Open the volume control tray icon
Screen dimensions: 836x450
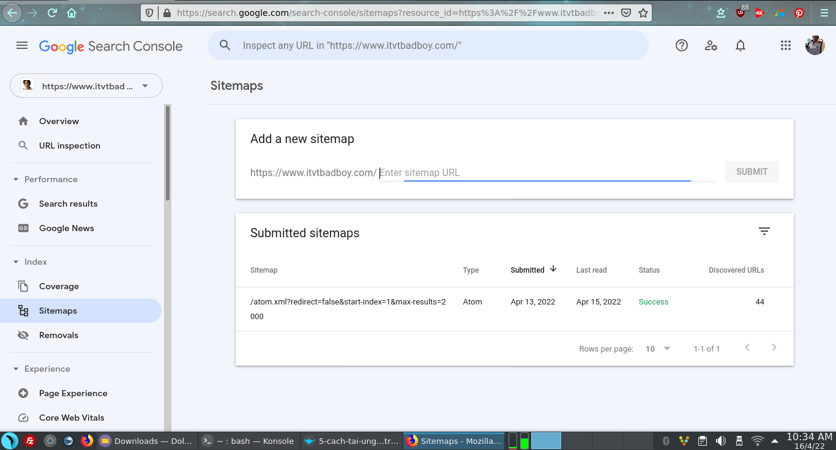pyautogui.click(x=721, y=440)
